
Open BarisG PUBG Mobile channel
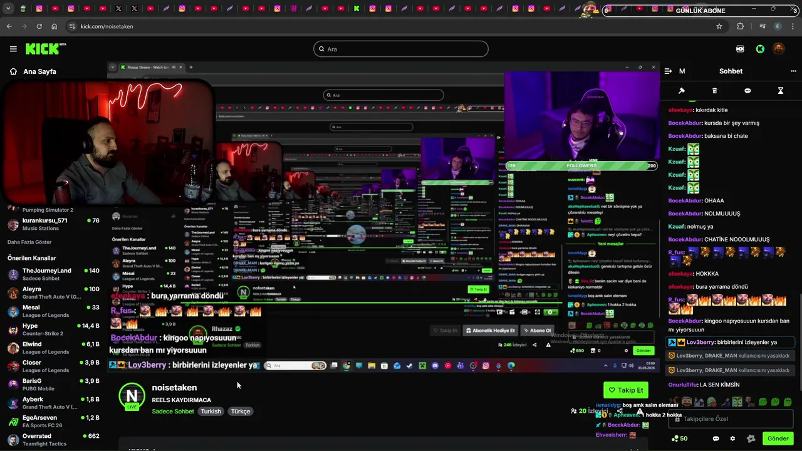pyautogui.click(x=53, y=385)
